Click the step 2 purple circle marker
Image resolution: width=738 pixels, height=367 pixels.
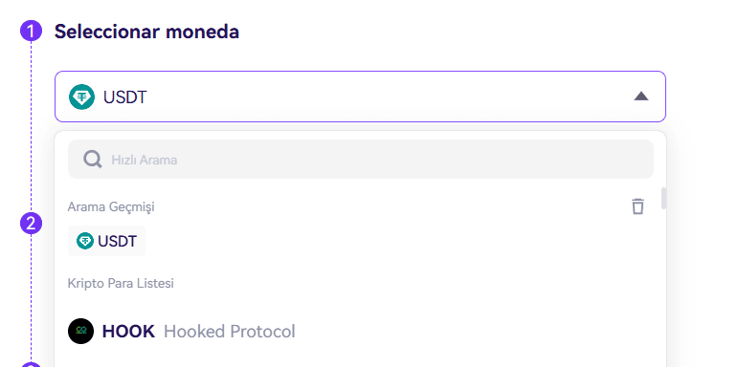pos(31,224)
